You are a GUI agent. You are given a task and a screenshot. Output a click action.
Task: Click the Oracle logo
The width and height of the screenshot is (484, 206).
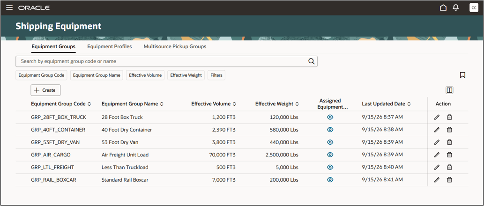click(34, 7)
